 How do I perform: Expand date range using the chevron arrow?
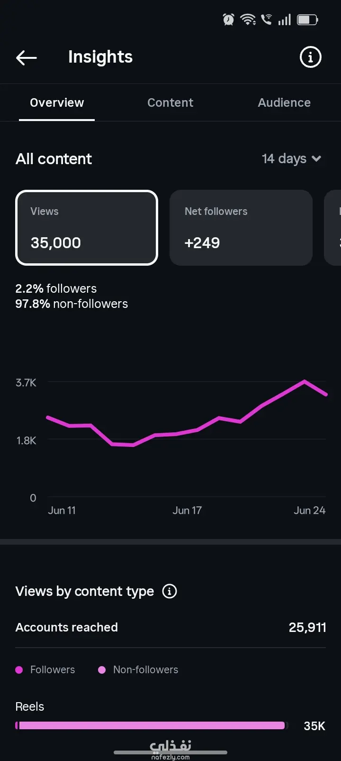(x=316, y=158)
